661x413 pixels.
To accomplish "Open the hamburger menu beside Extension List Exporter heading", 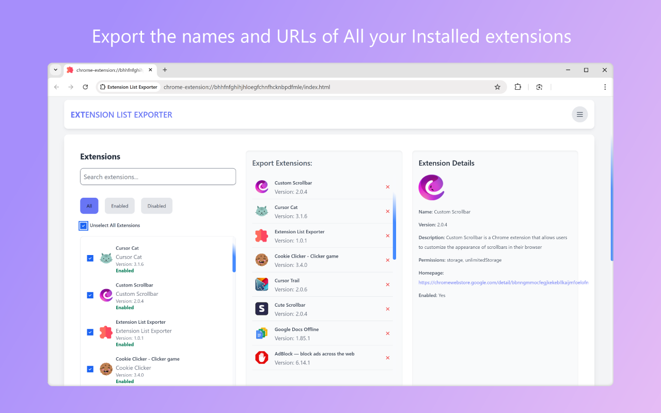I will 579,114.
